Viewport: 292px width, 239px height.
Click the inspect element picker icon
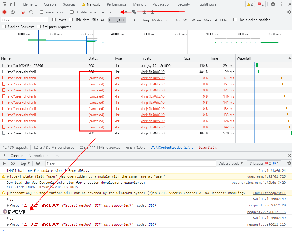pos(4,4)
